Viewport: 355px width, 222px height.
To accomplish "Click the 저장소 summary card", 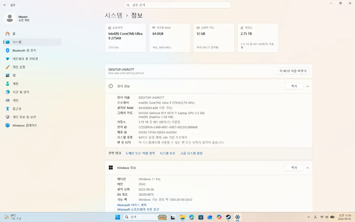I will point(258,38).
